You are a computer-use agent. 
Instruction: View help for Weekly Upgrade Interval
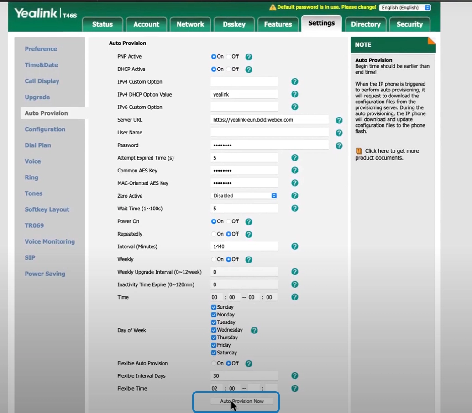point(295,272)
